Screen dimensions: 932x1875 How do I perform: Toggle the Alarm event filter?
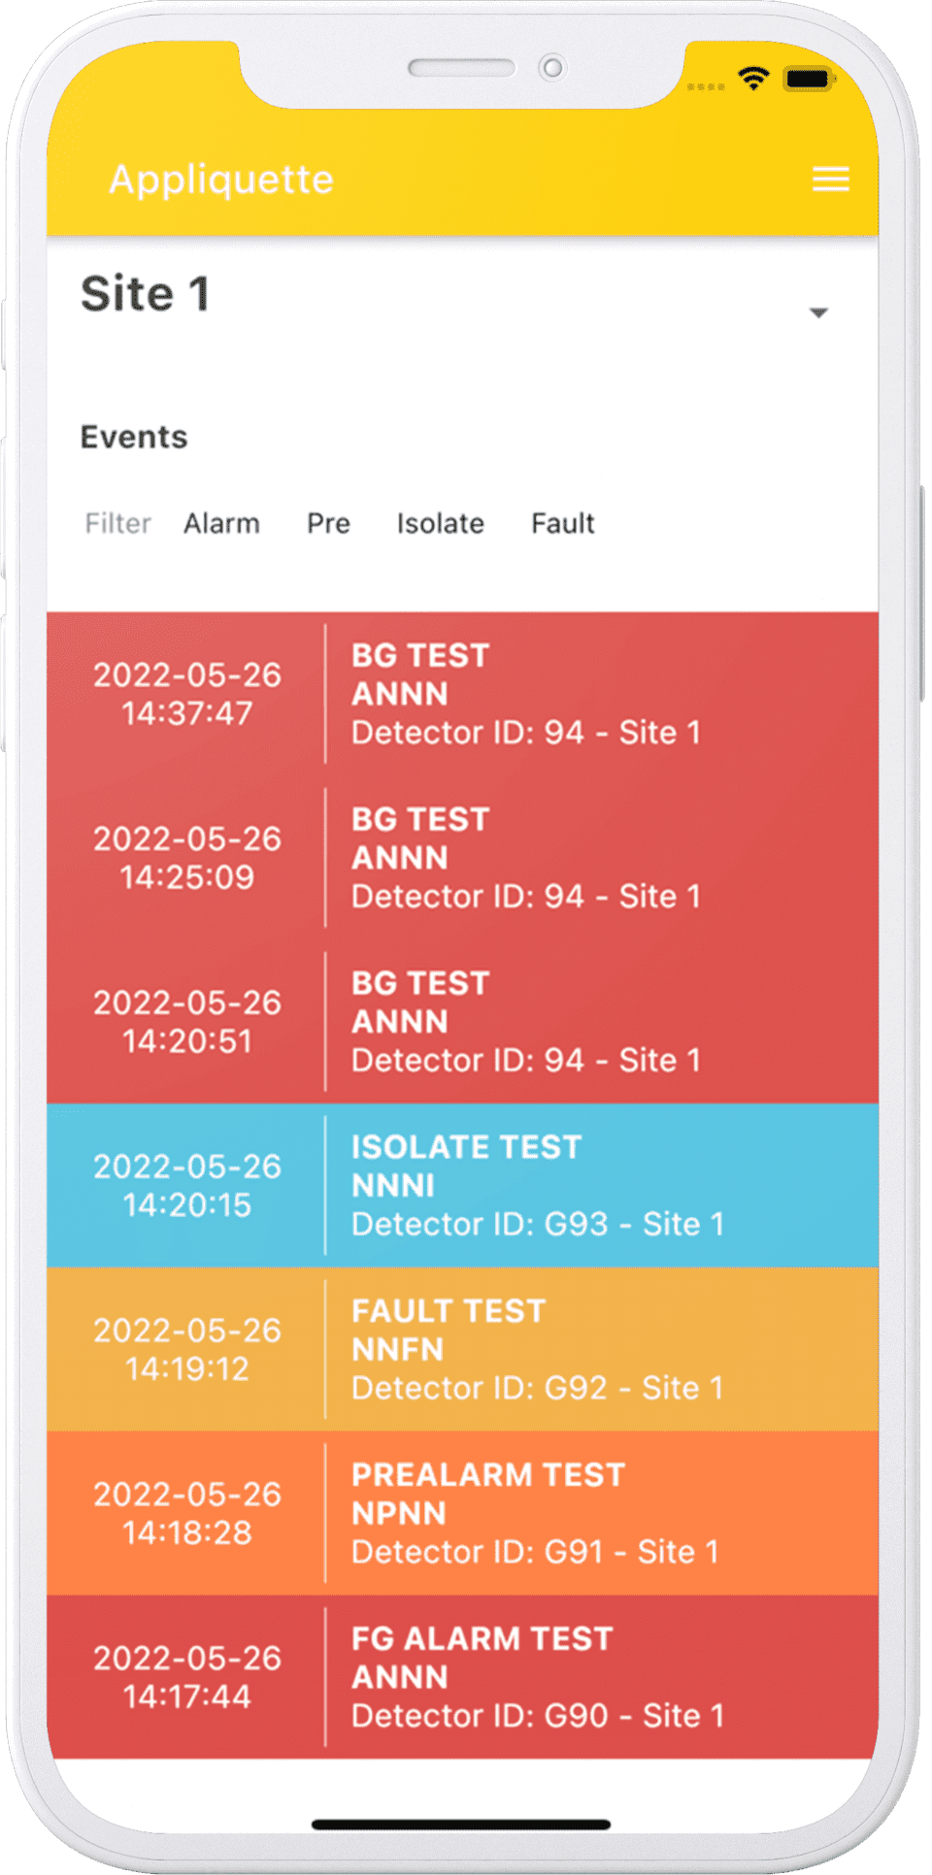(221, 523)
